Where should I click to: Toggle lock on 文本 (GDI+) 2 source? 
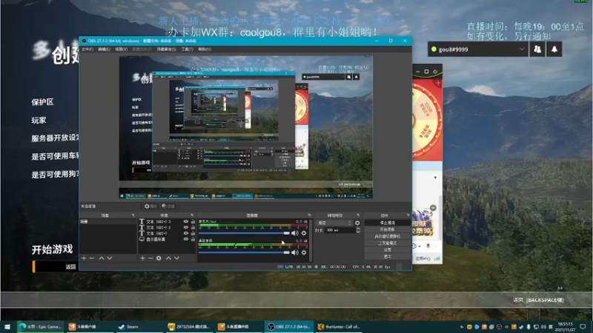pyautogui.click(x=193, y=228)
